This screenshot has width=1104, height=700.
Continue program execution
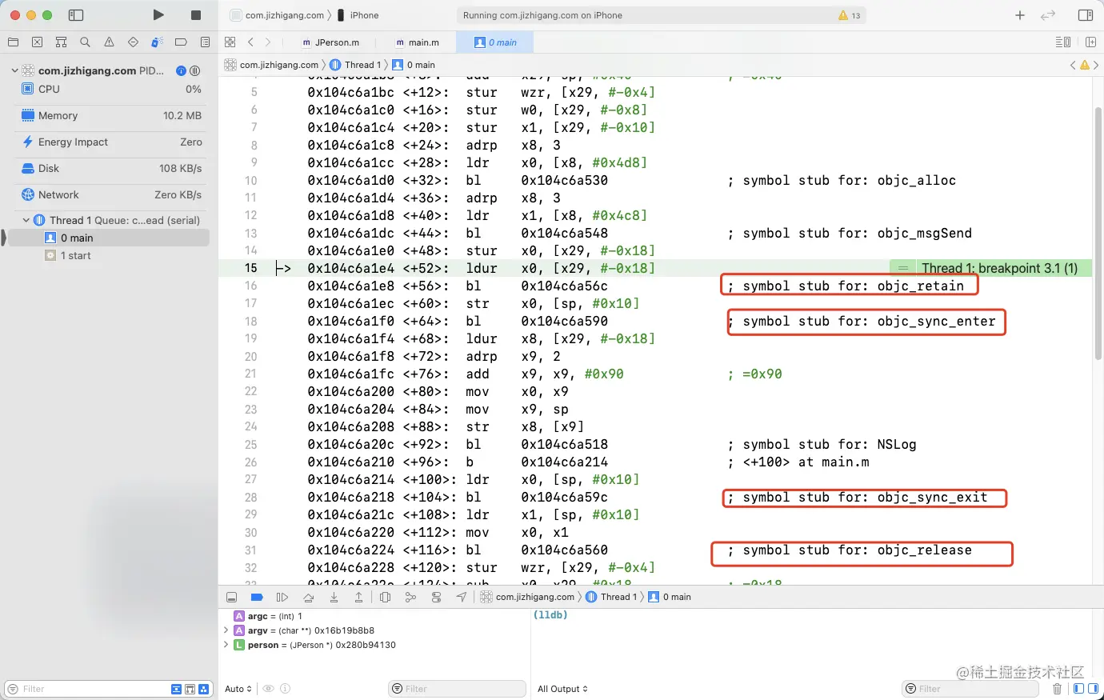(282, 597)
